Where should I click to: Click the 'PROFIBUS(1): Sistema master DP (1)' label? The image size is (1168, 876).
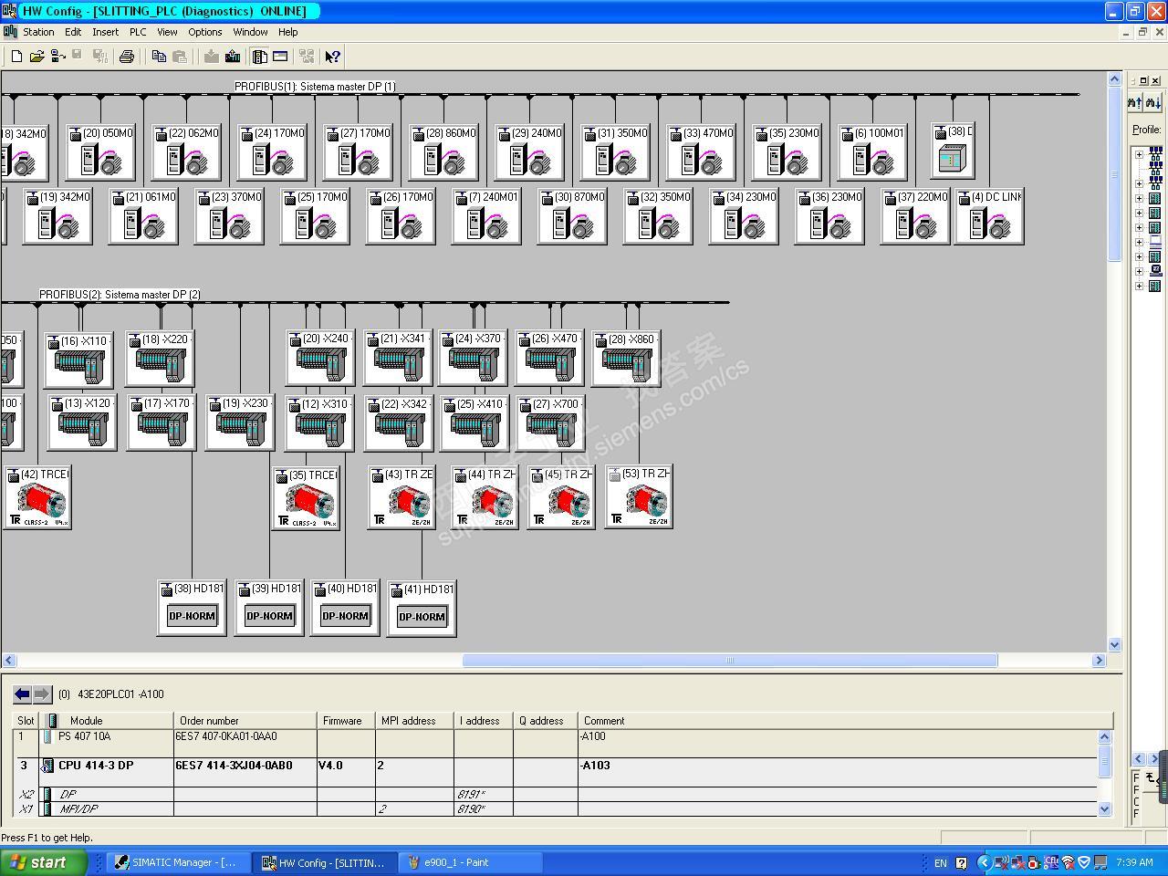click(315, 87)
